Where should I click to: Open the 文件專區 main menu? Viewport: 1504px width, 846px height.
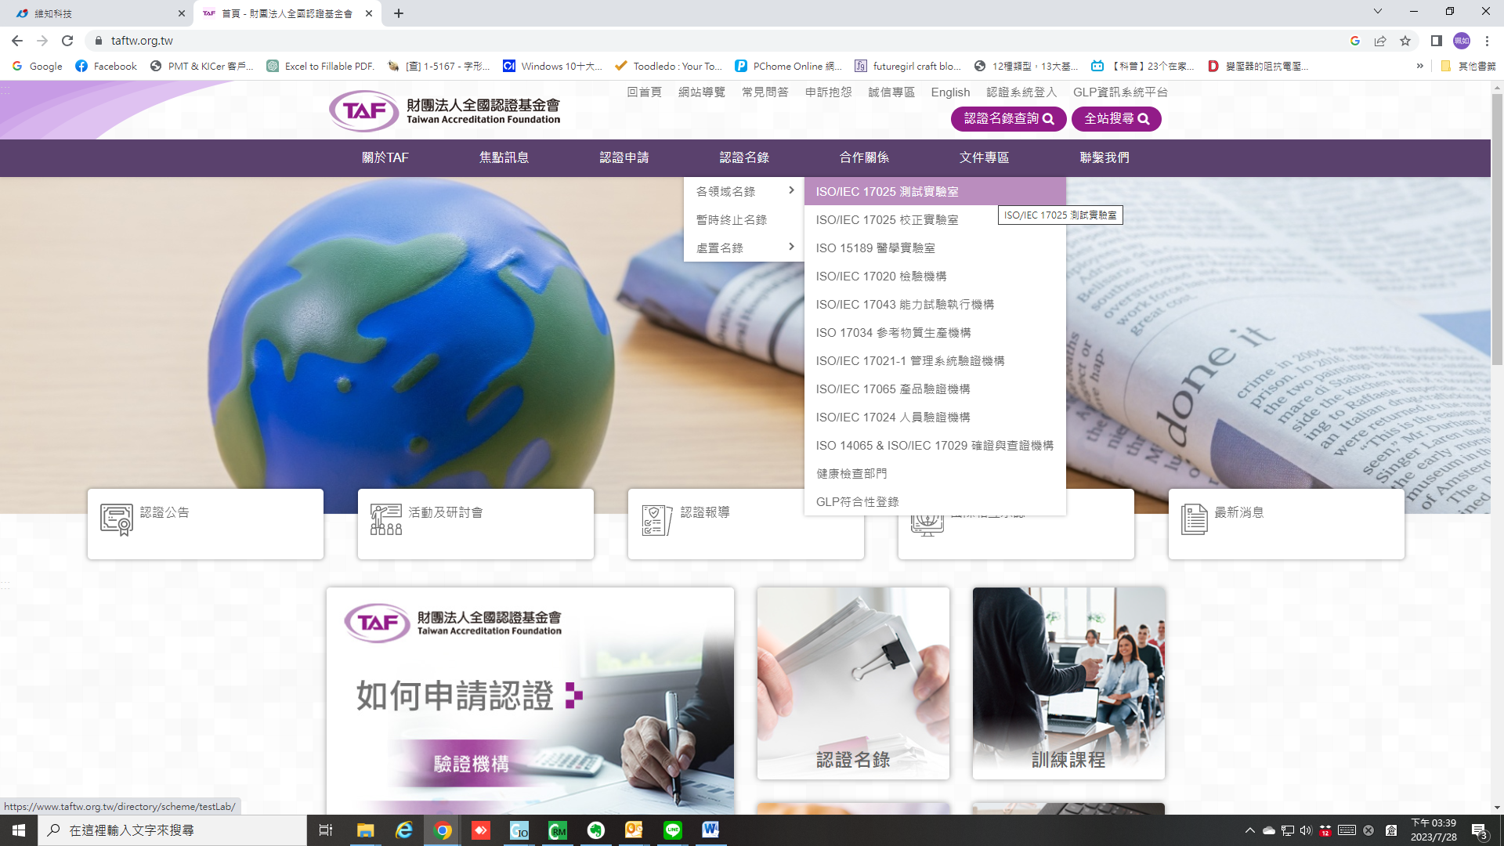(985, 157)
